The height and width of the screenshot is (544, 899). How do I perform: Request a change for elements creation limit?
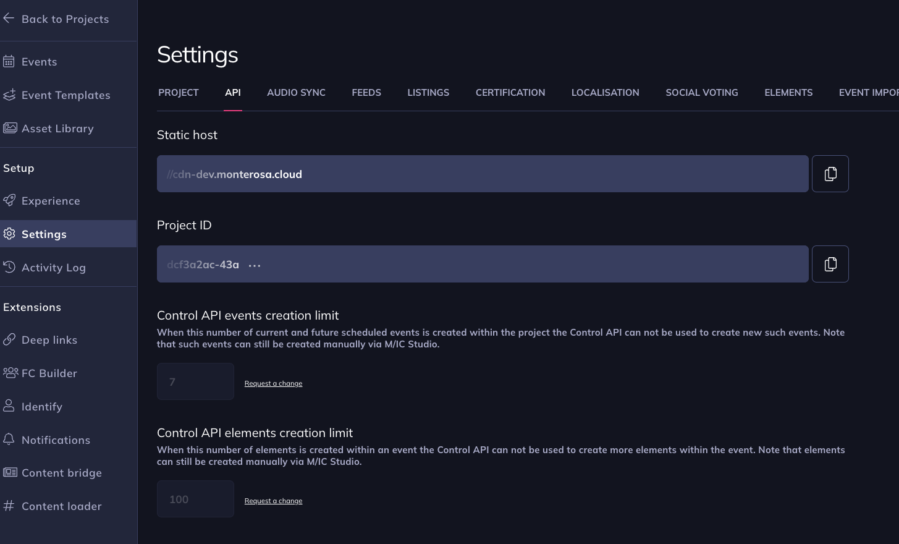click(273, 501)
